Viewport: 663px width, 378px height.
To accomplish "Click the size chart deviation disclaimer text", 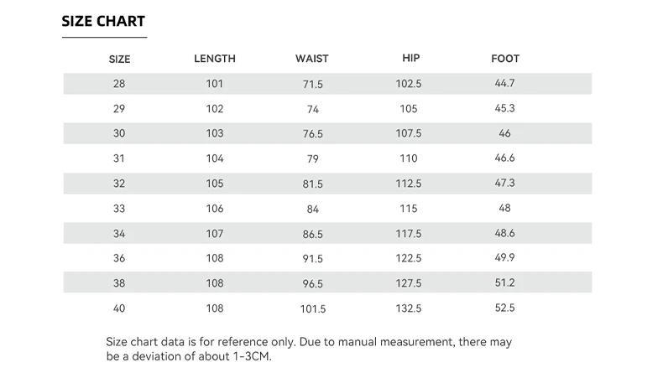I will click(309, 349).
